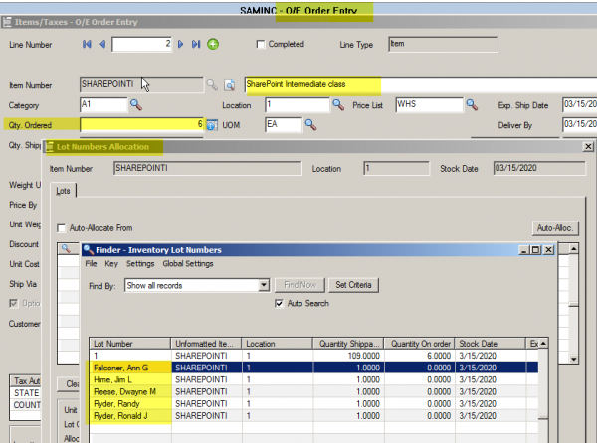Click the Category field A1
Viewport: 597px width, 443px height.
point(103,104)
